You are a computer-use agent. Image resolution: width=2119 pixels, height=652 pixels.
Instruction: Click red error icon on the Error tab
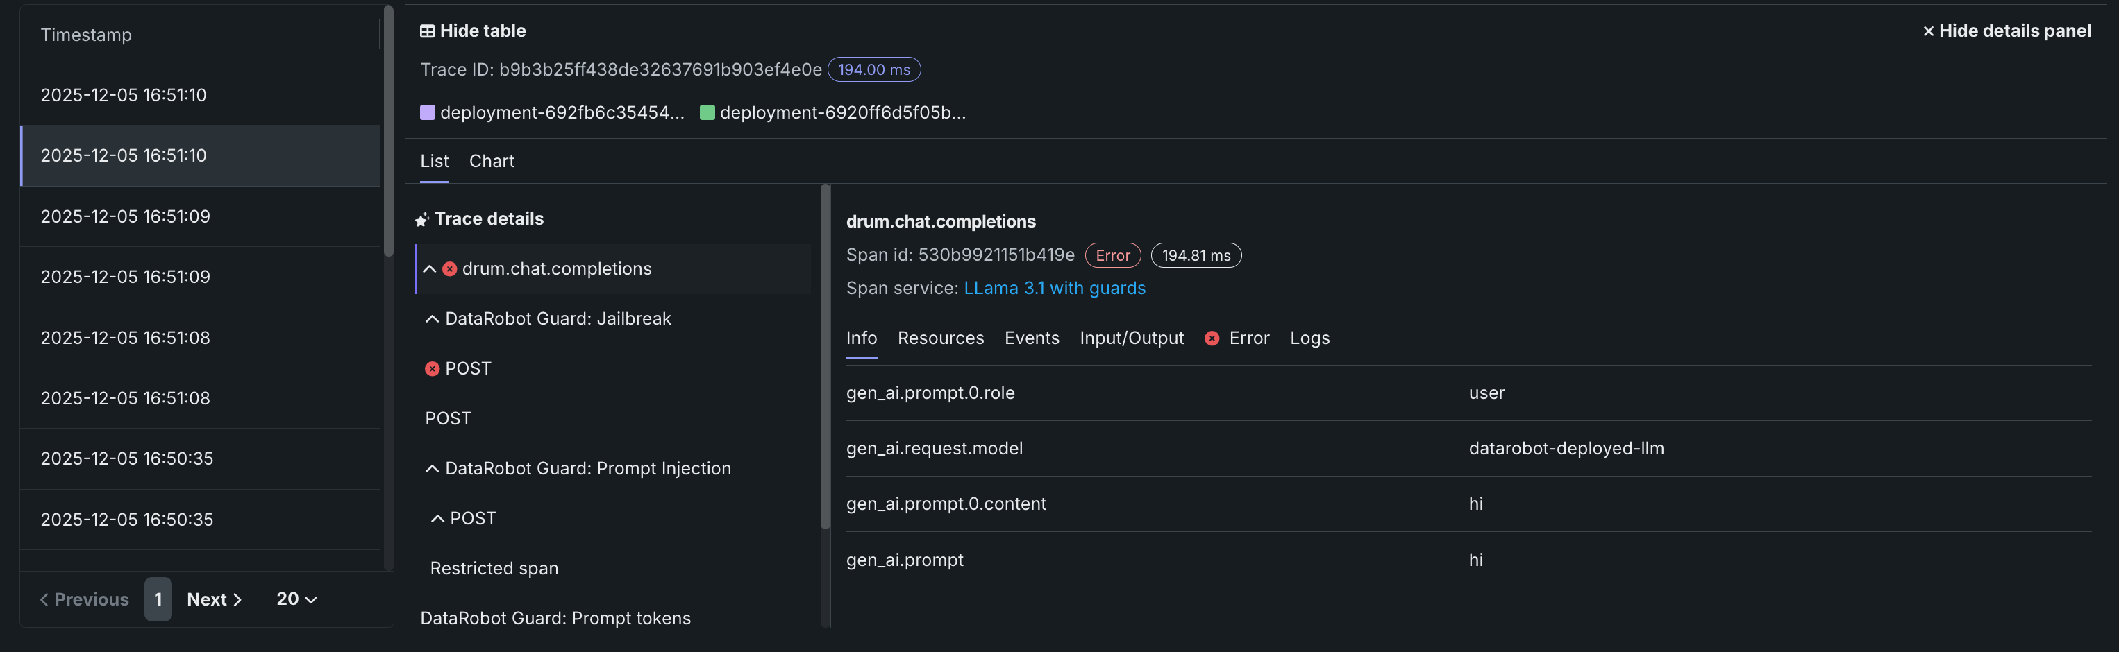(1212, 338)
